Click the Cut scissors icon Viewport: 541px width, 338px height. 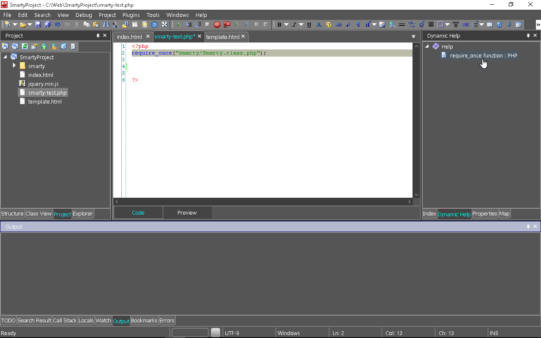coord(77,25)
